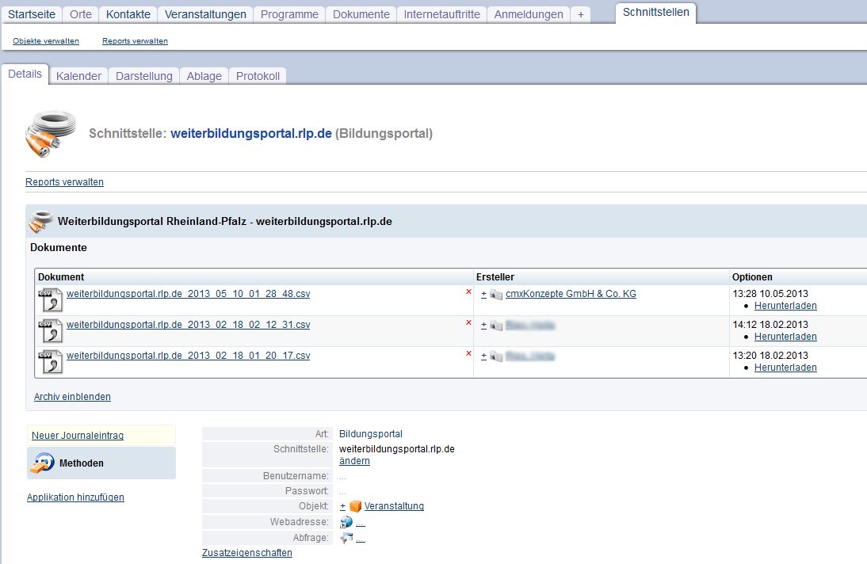
Task: Click the CSV file icon for 2013_02_18_02_12_31 document
Action: tap(50, 330)
